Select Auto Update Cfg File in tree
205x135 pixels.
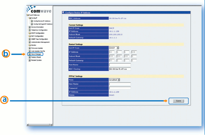pos(38,51)
